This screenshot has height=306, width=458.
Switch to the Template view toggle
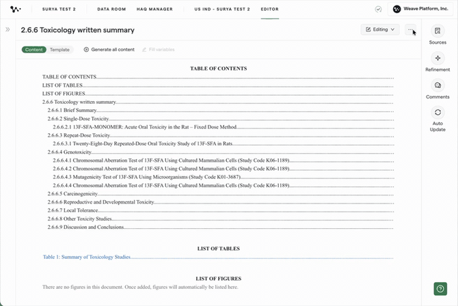coord(59,50)
